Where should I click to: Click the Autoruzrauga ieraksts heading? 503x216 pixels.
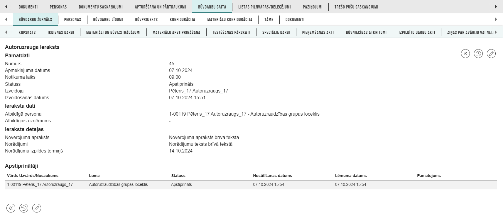coord(32,47)
